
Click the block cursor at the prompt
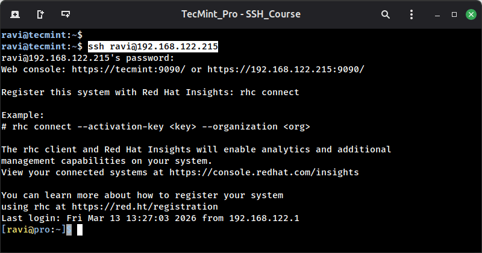click(x=79, y=230)
